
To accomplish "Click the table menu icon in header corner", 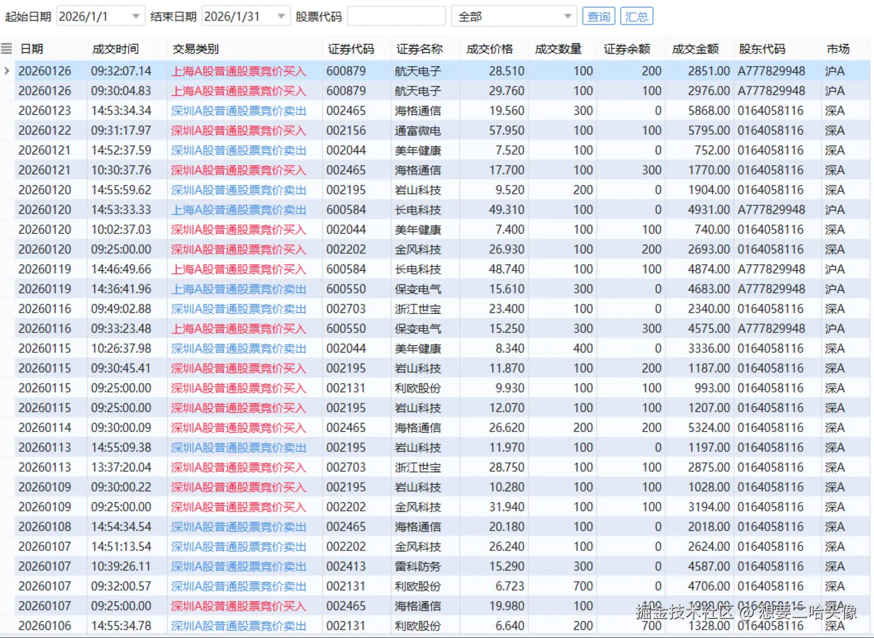I will tap(8, 48).
